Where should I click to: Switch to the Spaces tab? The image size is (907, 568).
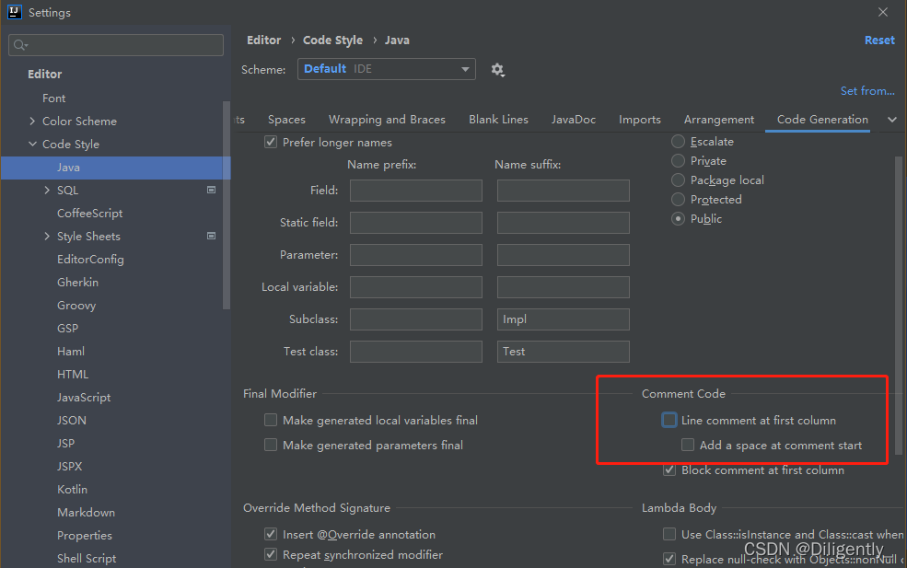[286, 120]
